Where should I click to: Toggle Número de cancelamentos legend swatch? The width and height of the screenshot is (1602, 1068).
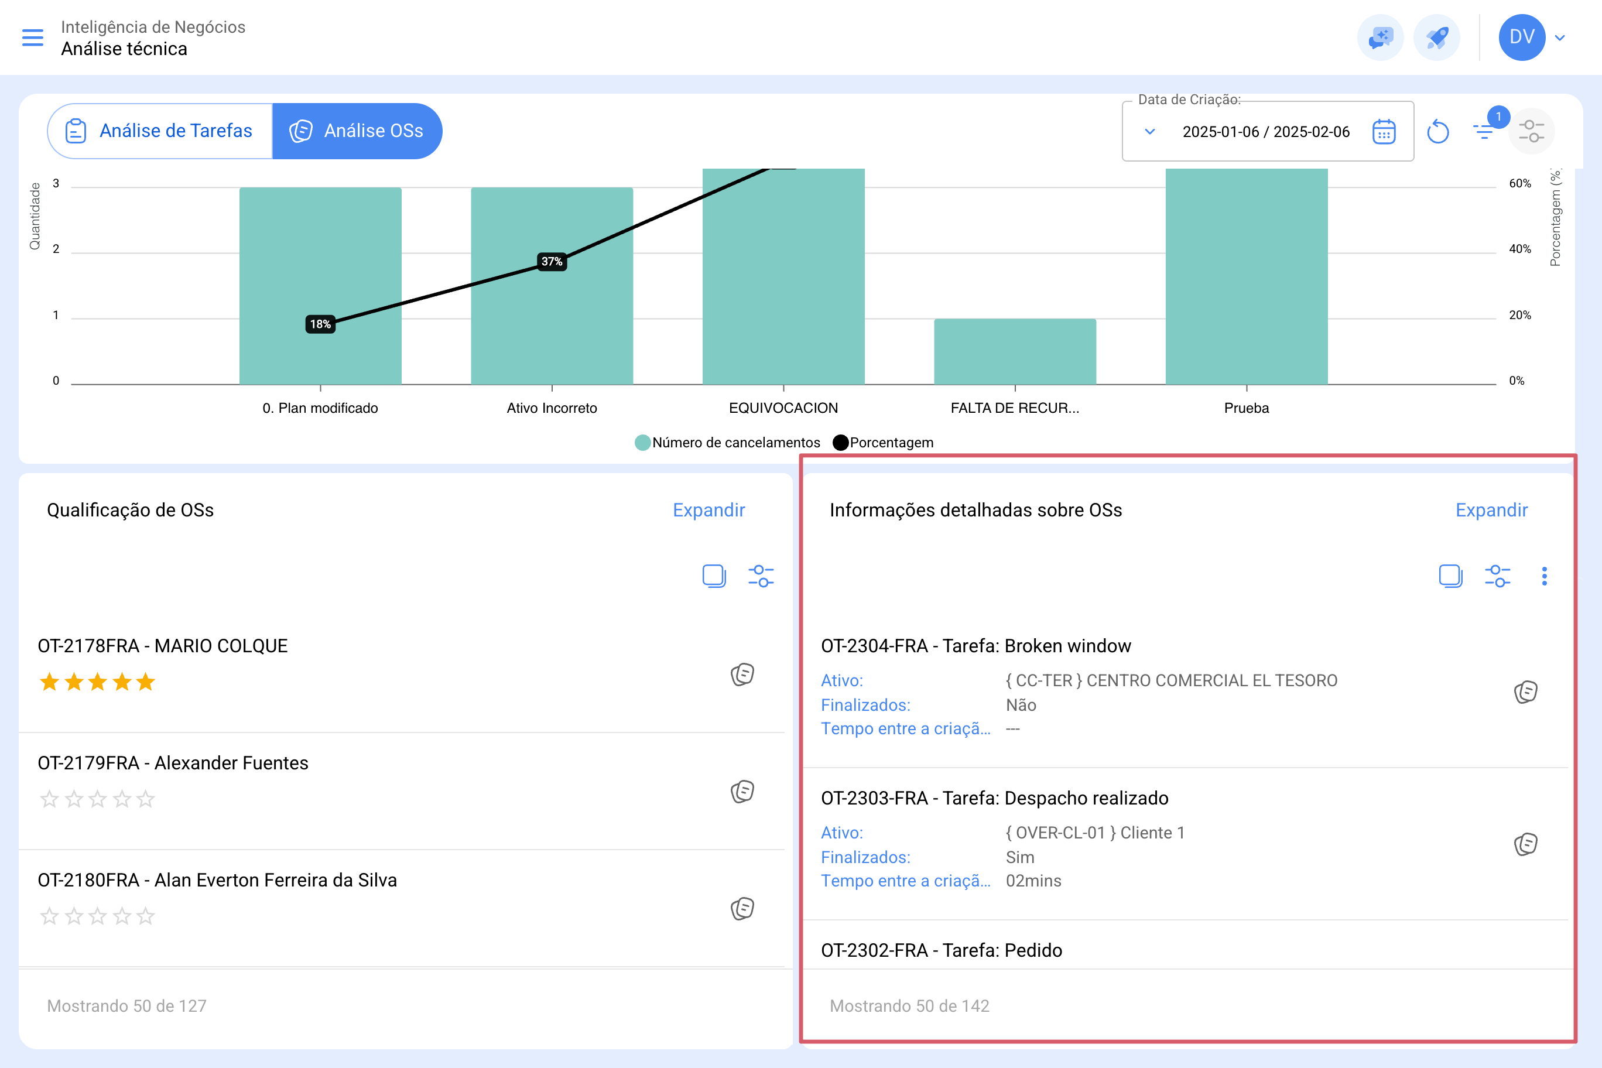[x=642, y=443]
